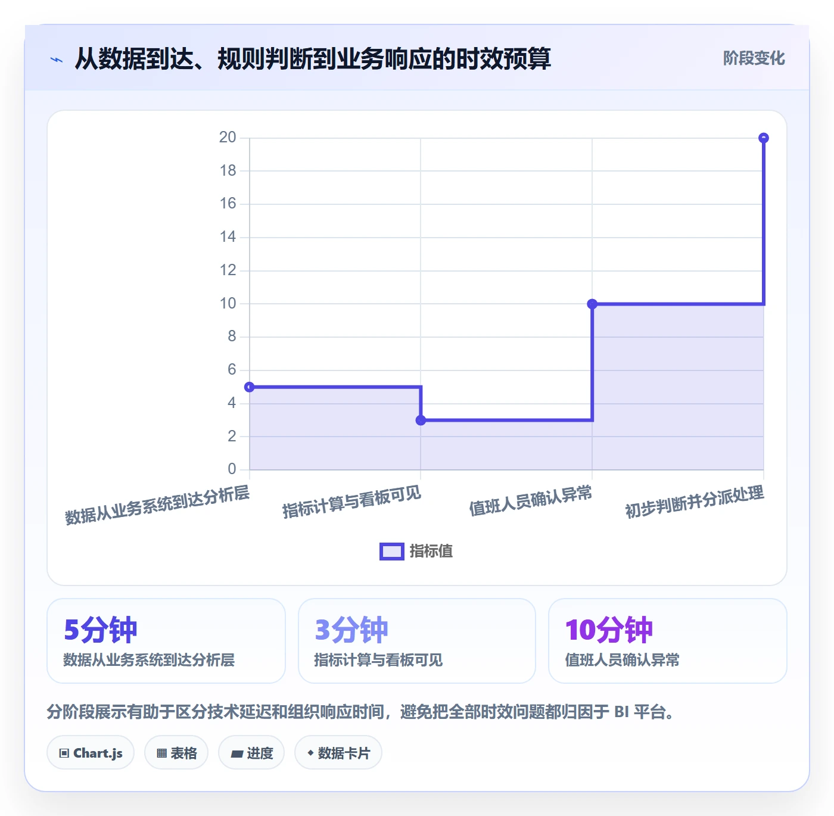Toggle the 指标值 legend item

tap(416, 552)
